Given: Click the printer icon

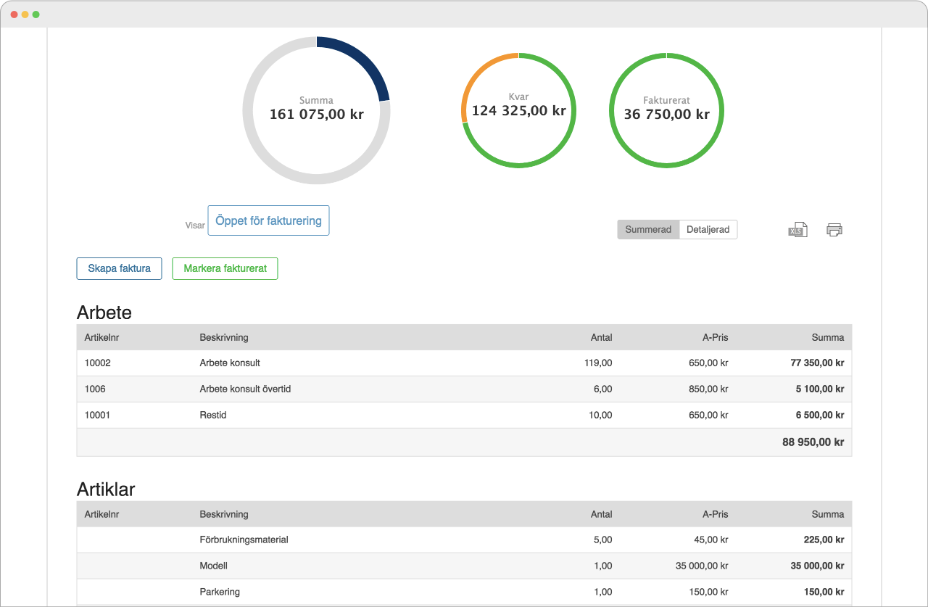Looking at the screenshot, I should pos(834,230).
